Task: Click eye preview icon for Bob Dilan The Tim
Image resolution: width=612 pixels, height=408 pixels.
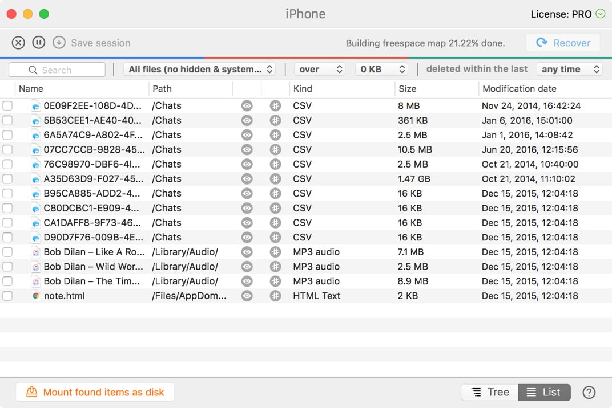Action: click(x=247, y=281)
